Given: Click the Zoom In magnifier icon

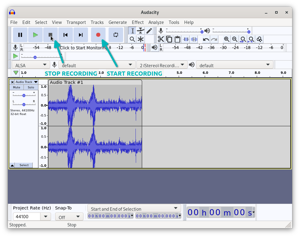Looking at the screenshot, I should (x=227, y=39).
